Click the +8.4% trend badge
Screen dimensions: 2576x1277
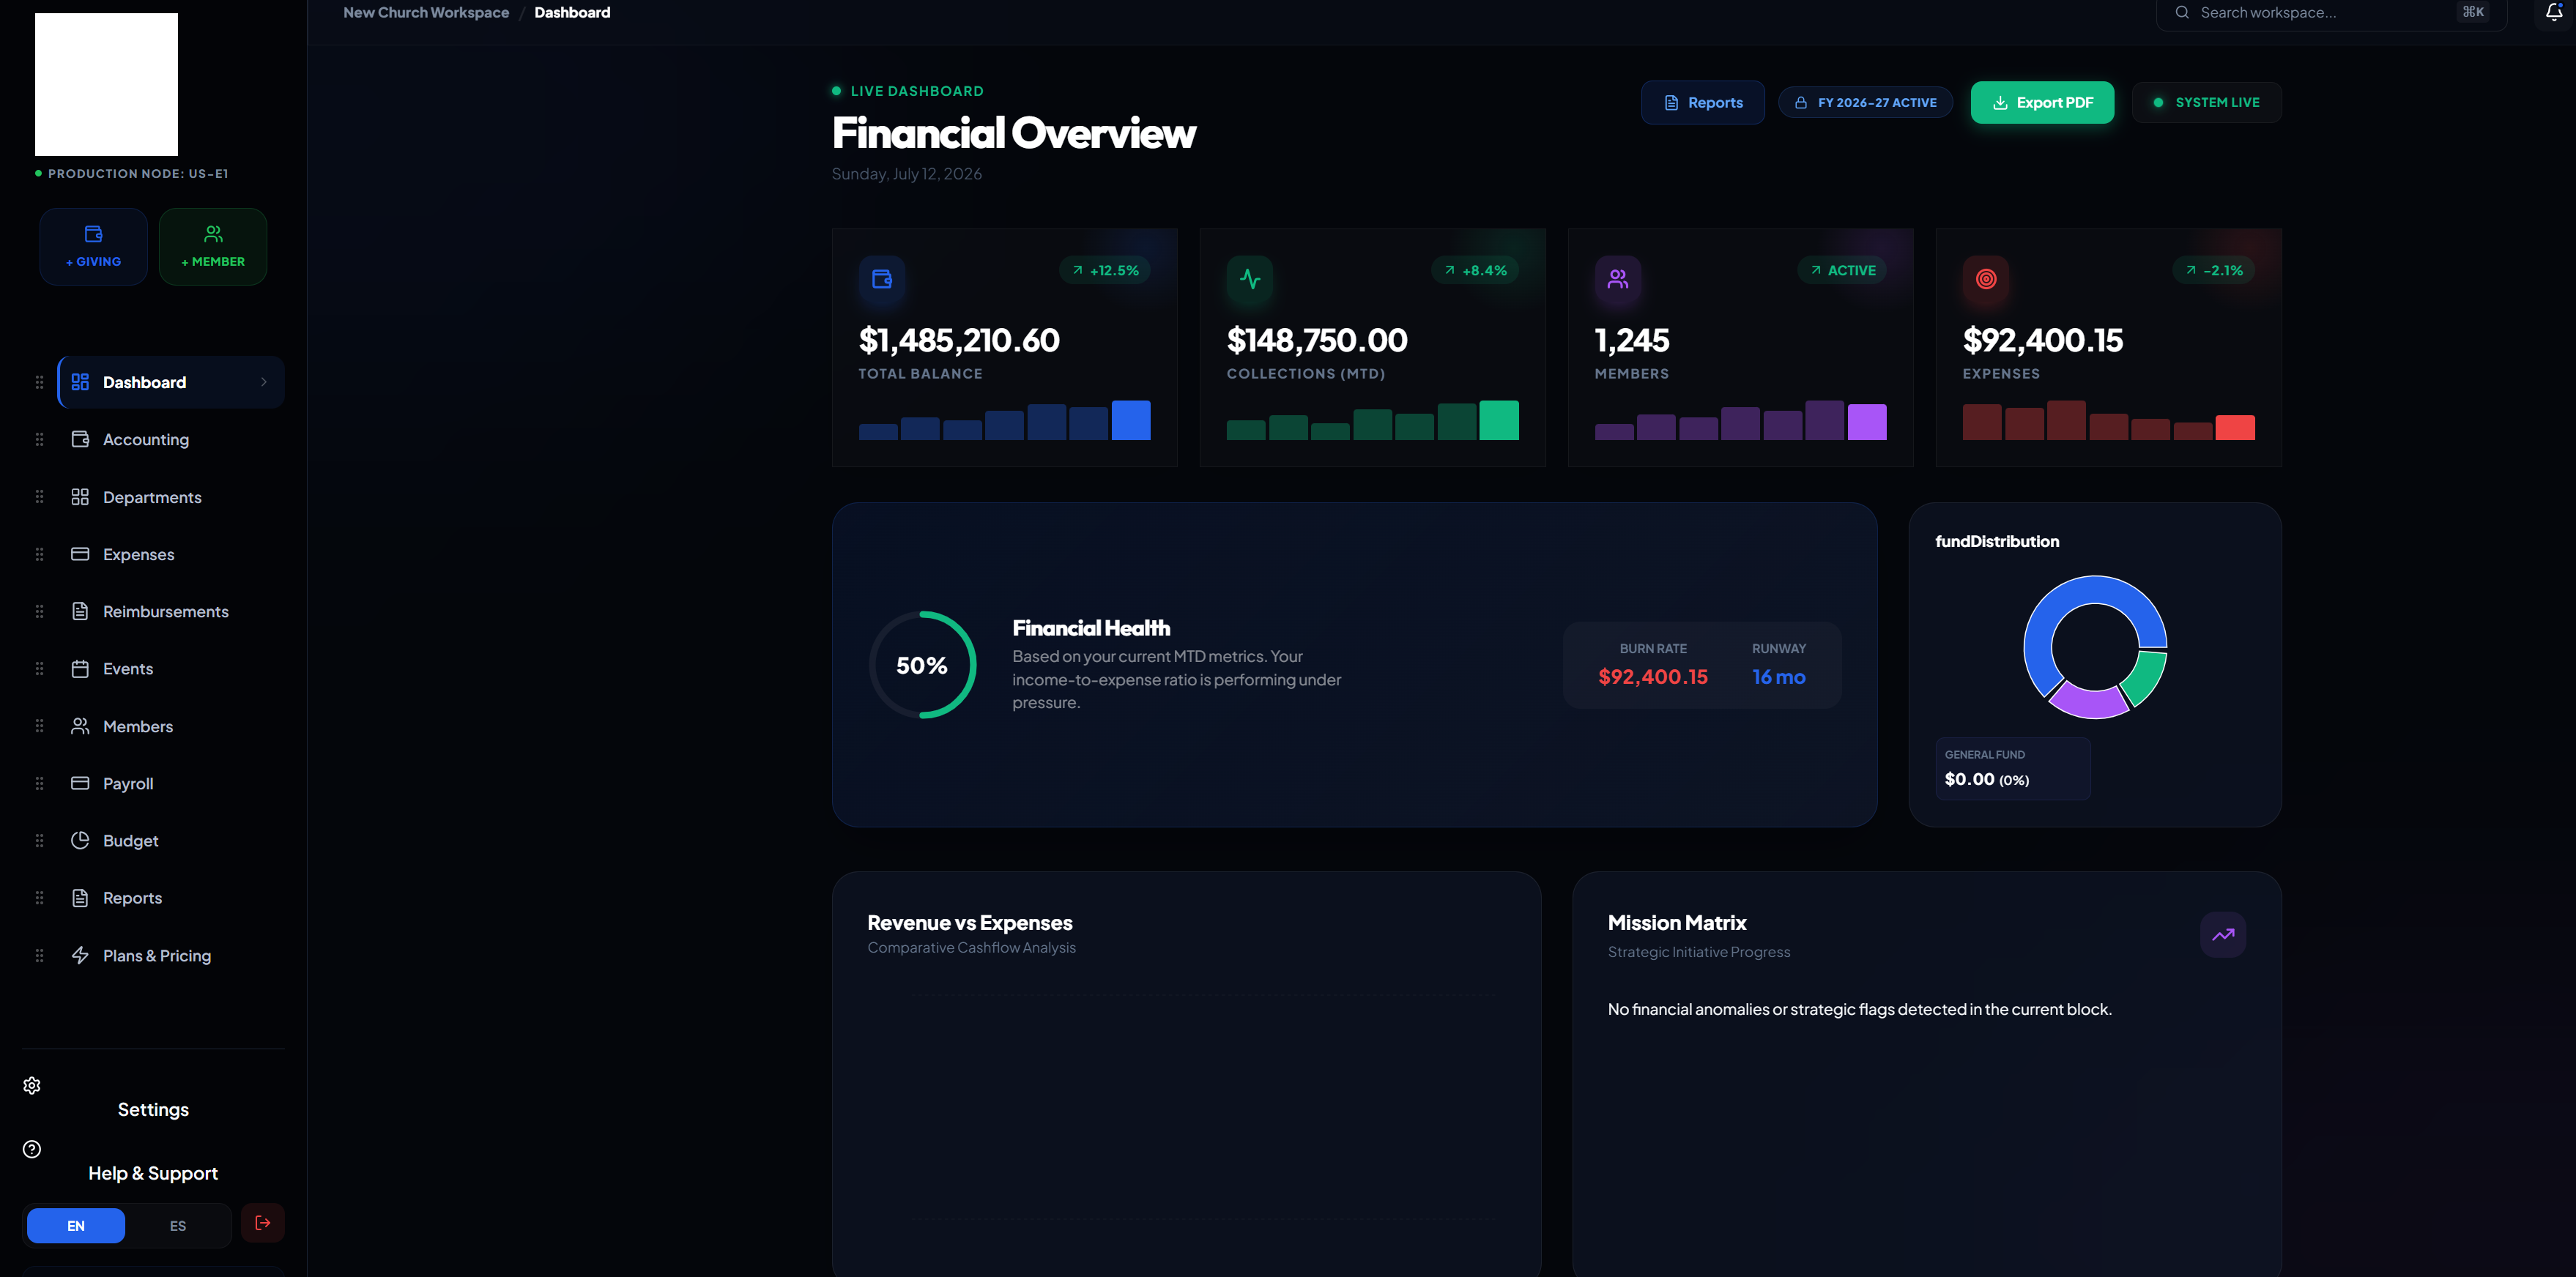coord(1475,270)
